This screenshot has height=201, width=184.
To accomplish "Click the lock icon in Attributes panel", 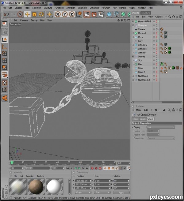I will (174, 110).
